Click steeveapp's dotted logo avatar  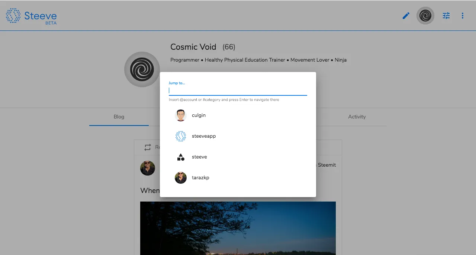pos(181,136)
